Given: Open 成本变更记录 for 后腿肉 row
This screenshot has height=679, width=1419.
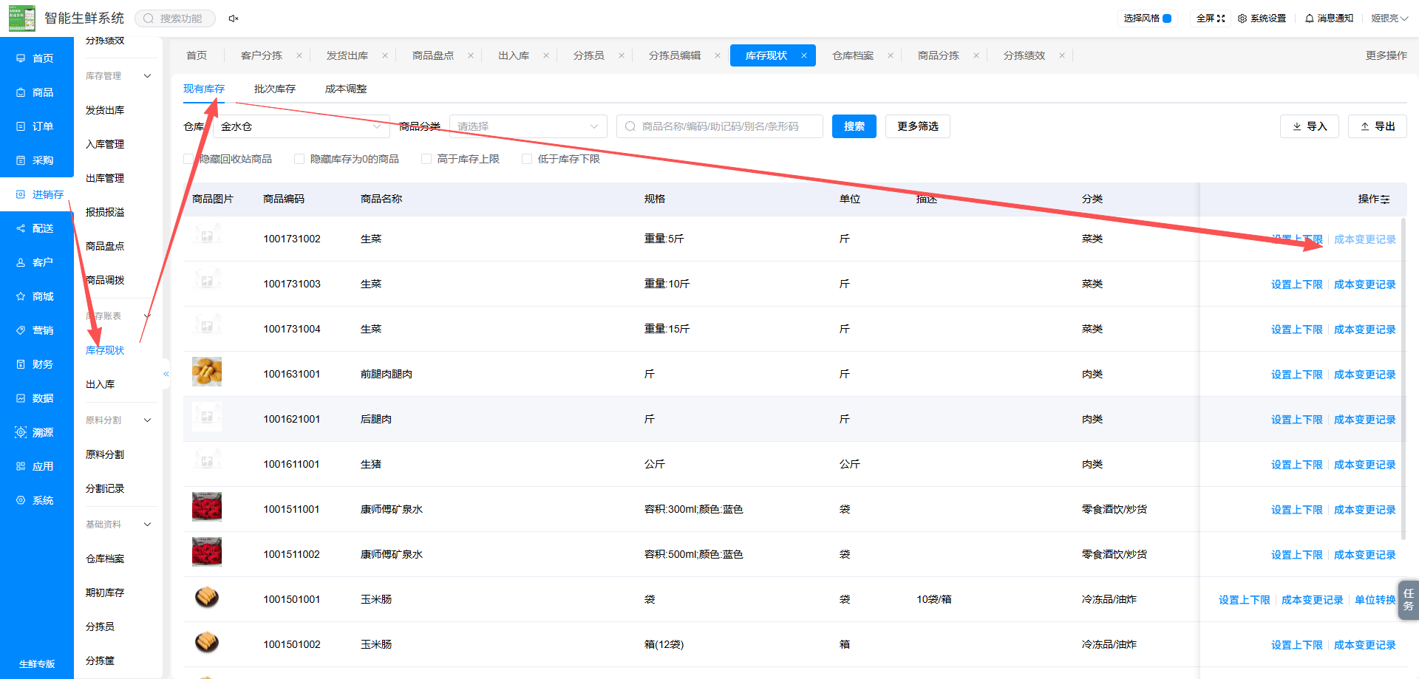Looking at the screenshot, I should (1365, 420).
